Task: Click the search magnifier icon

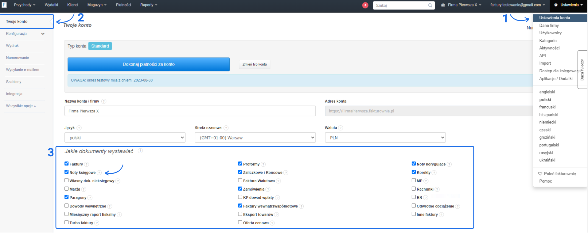Action: coord(430,6)
